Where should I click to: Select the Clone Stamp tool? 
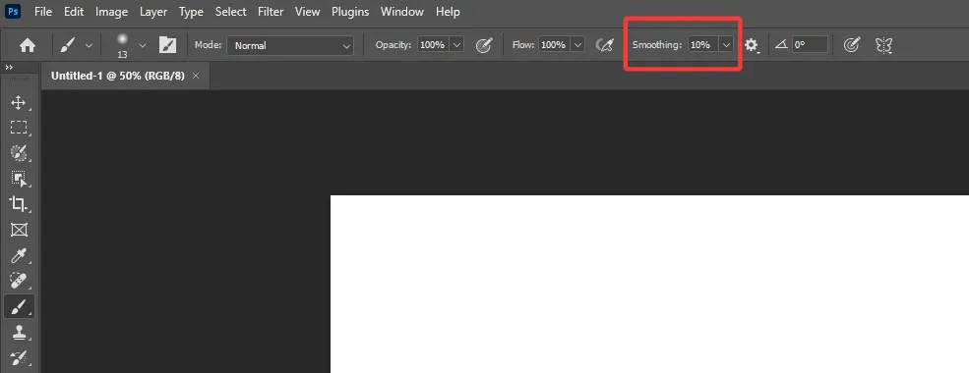19,332
